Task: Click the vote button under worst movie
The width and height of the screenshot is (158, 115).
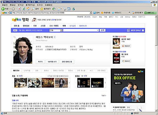Action: (126, 61)
